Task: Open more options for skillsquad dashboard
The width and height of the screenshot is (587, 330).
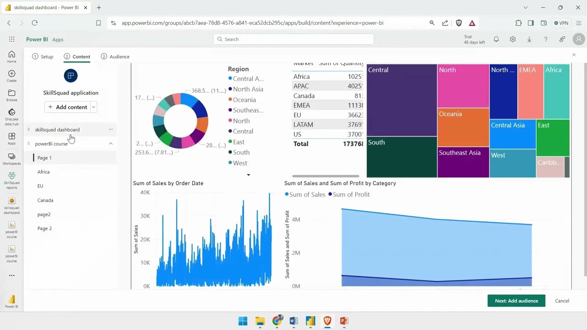Action: coord(111,129)
